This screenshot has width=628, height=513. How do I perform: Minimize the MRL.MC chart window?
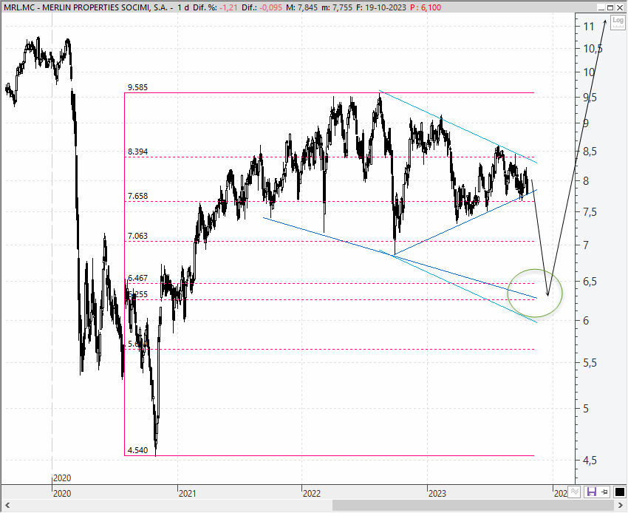(x=601, y=7)
